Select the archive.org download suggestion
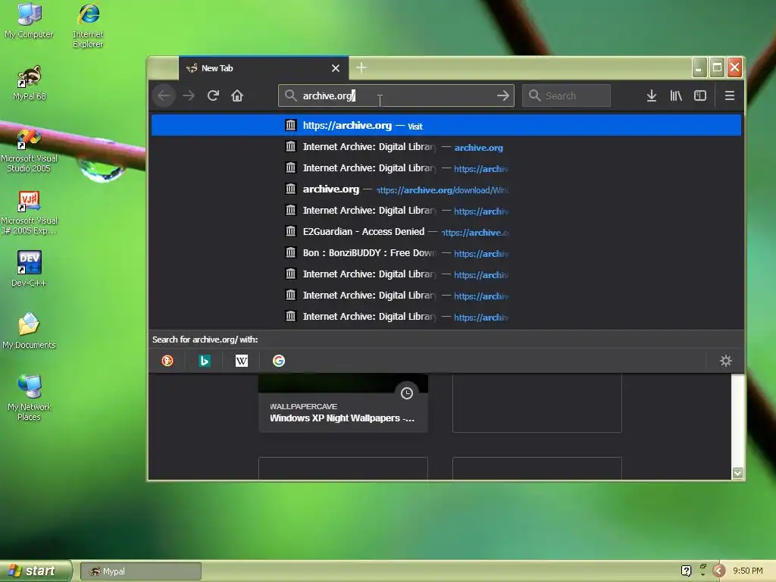The image size is (776, 582). pos(446,189)
